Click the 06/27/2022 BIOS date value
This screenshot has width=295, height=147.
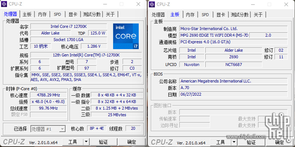coord(234,94)
